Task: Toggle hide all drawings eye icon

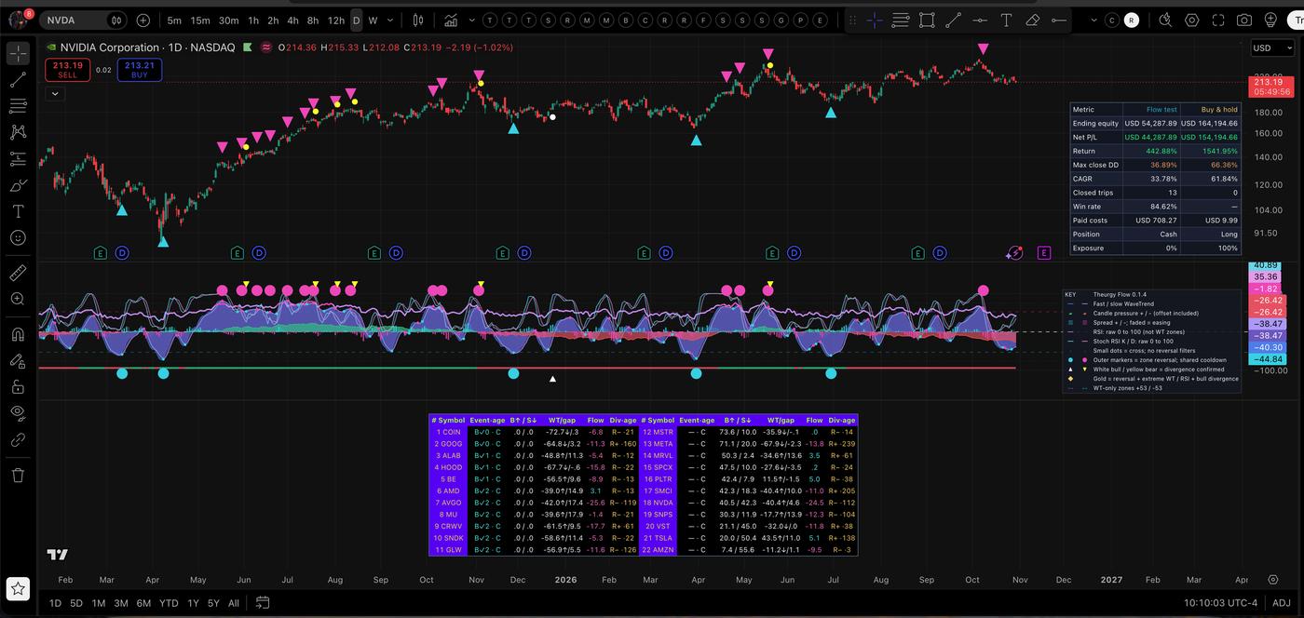Action: coord(18,412)
